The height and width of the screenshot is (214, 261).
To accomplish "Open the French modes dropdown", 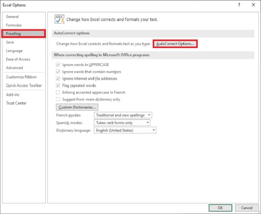I will tap(149, 115).
